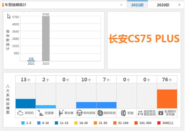Image resolution: width=185 pixels, height=131 pixels.
Task: Click the 2021 blue bar in chart
Action: click(x=31, y=61)
